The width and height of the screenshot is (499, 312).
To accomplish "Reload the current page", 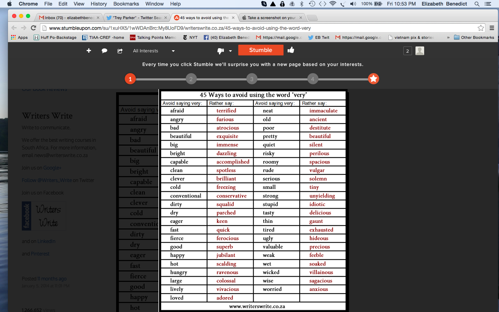I will (34, 28).
